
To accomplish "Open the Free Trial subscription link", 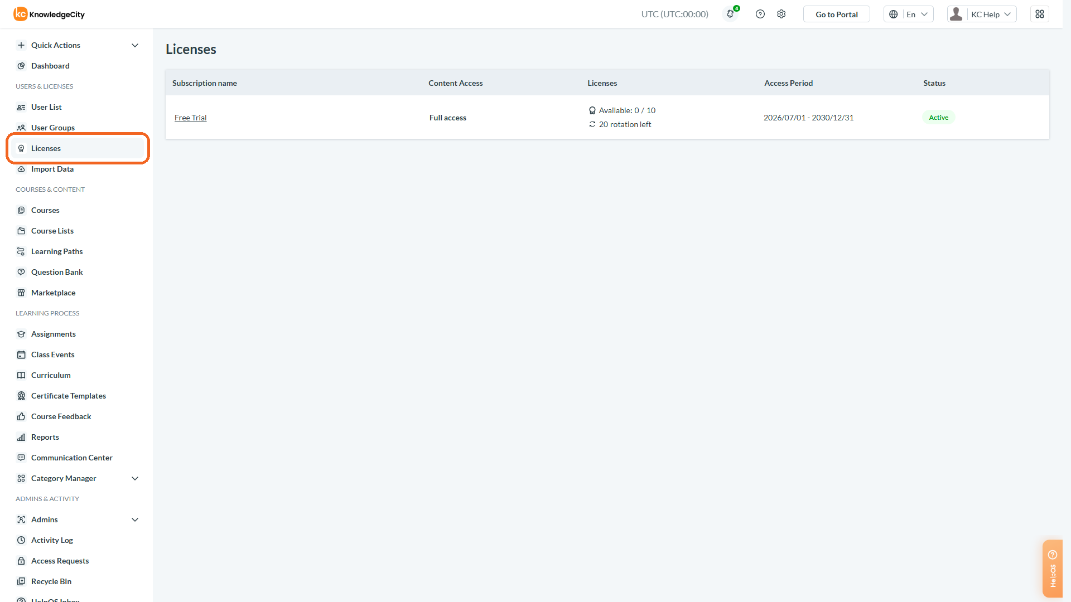I will coord(190,118).
